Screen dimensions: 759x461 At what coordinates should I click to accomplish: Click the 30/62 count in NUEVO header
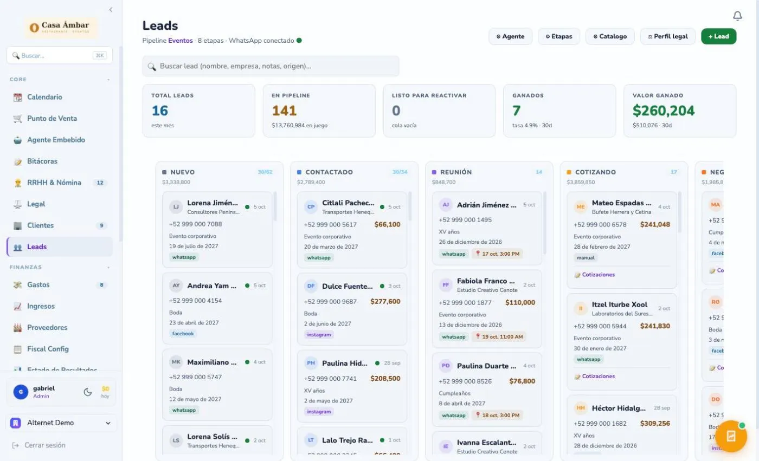pyautogui.click(x=265, y=172)
